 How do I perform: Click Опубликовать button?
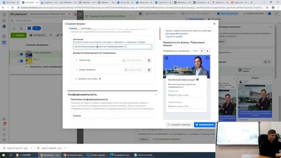pyautogui.click(x=205, y=125)
